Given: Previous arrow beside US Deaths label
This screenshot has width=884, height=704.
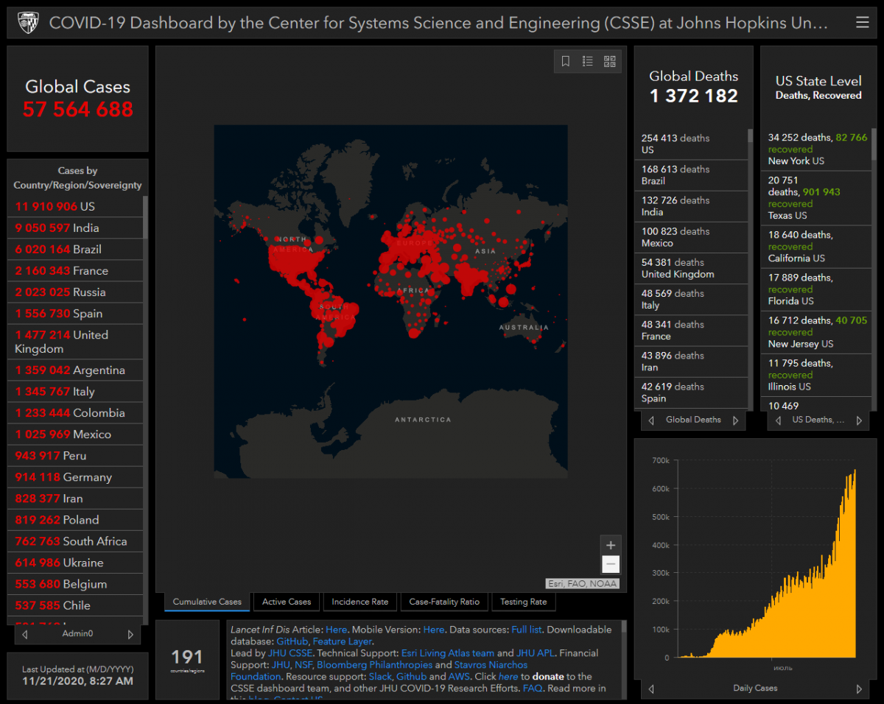Looking at the screenshot, I should (x=778, y=420).
